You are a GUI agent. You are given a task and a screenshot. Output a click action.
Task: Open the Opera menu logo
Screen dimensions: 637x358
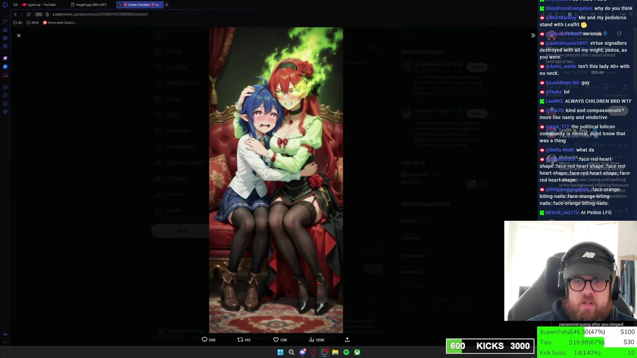5,4
